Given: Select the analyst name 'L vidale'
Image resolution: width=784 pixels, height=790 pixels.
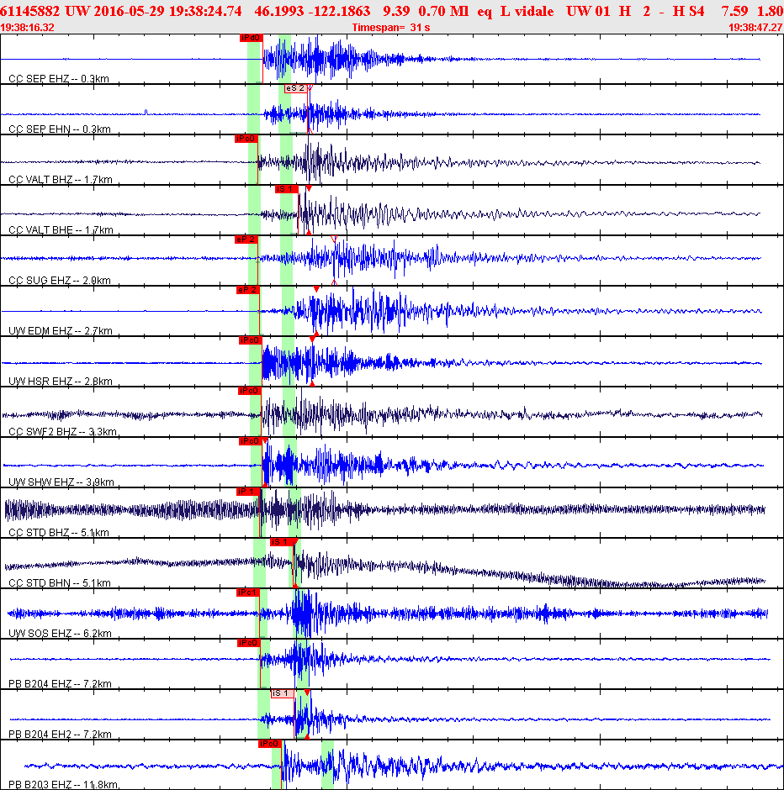Looking at the screenshot, I should (x=527, y=11).
